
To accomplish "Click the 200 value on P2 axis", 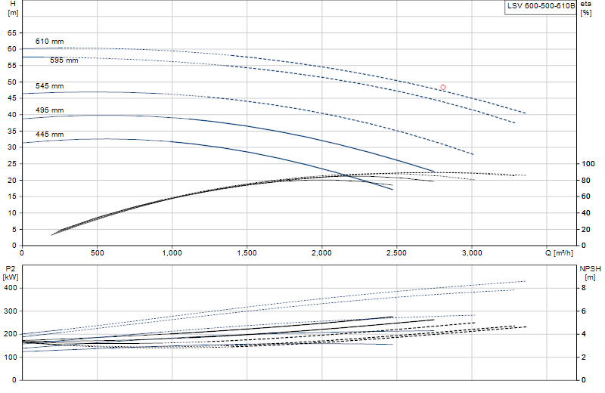I will click(11, 334).
